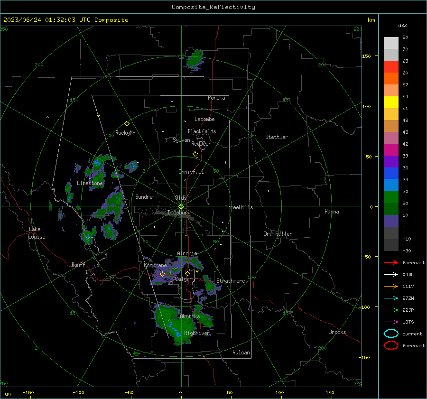Select the white asterisk marker east of Innisfail
Screen dimensions: 427x399
tap(225, 163)
